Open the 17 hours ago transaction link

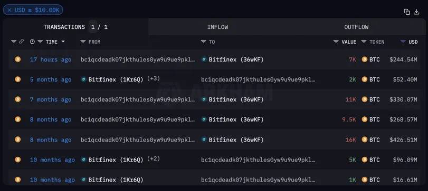coord(51,59)
